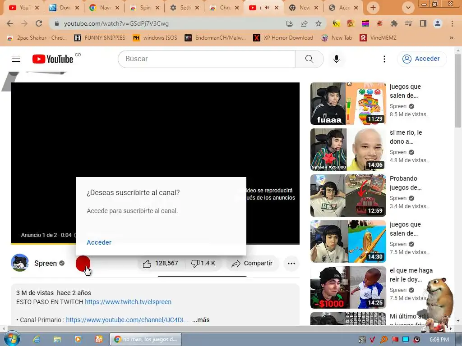Select the Chrome taskbar window button
Viewport: 462px width, 346px height.
(x=146, y=339)
